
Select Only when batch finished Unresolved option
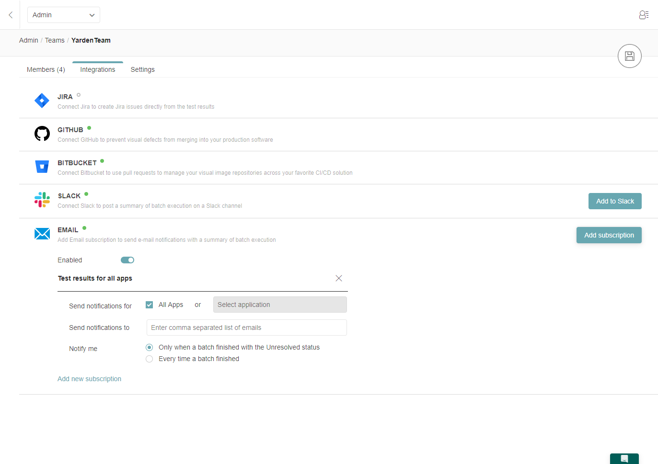pos(150,347)
